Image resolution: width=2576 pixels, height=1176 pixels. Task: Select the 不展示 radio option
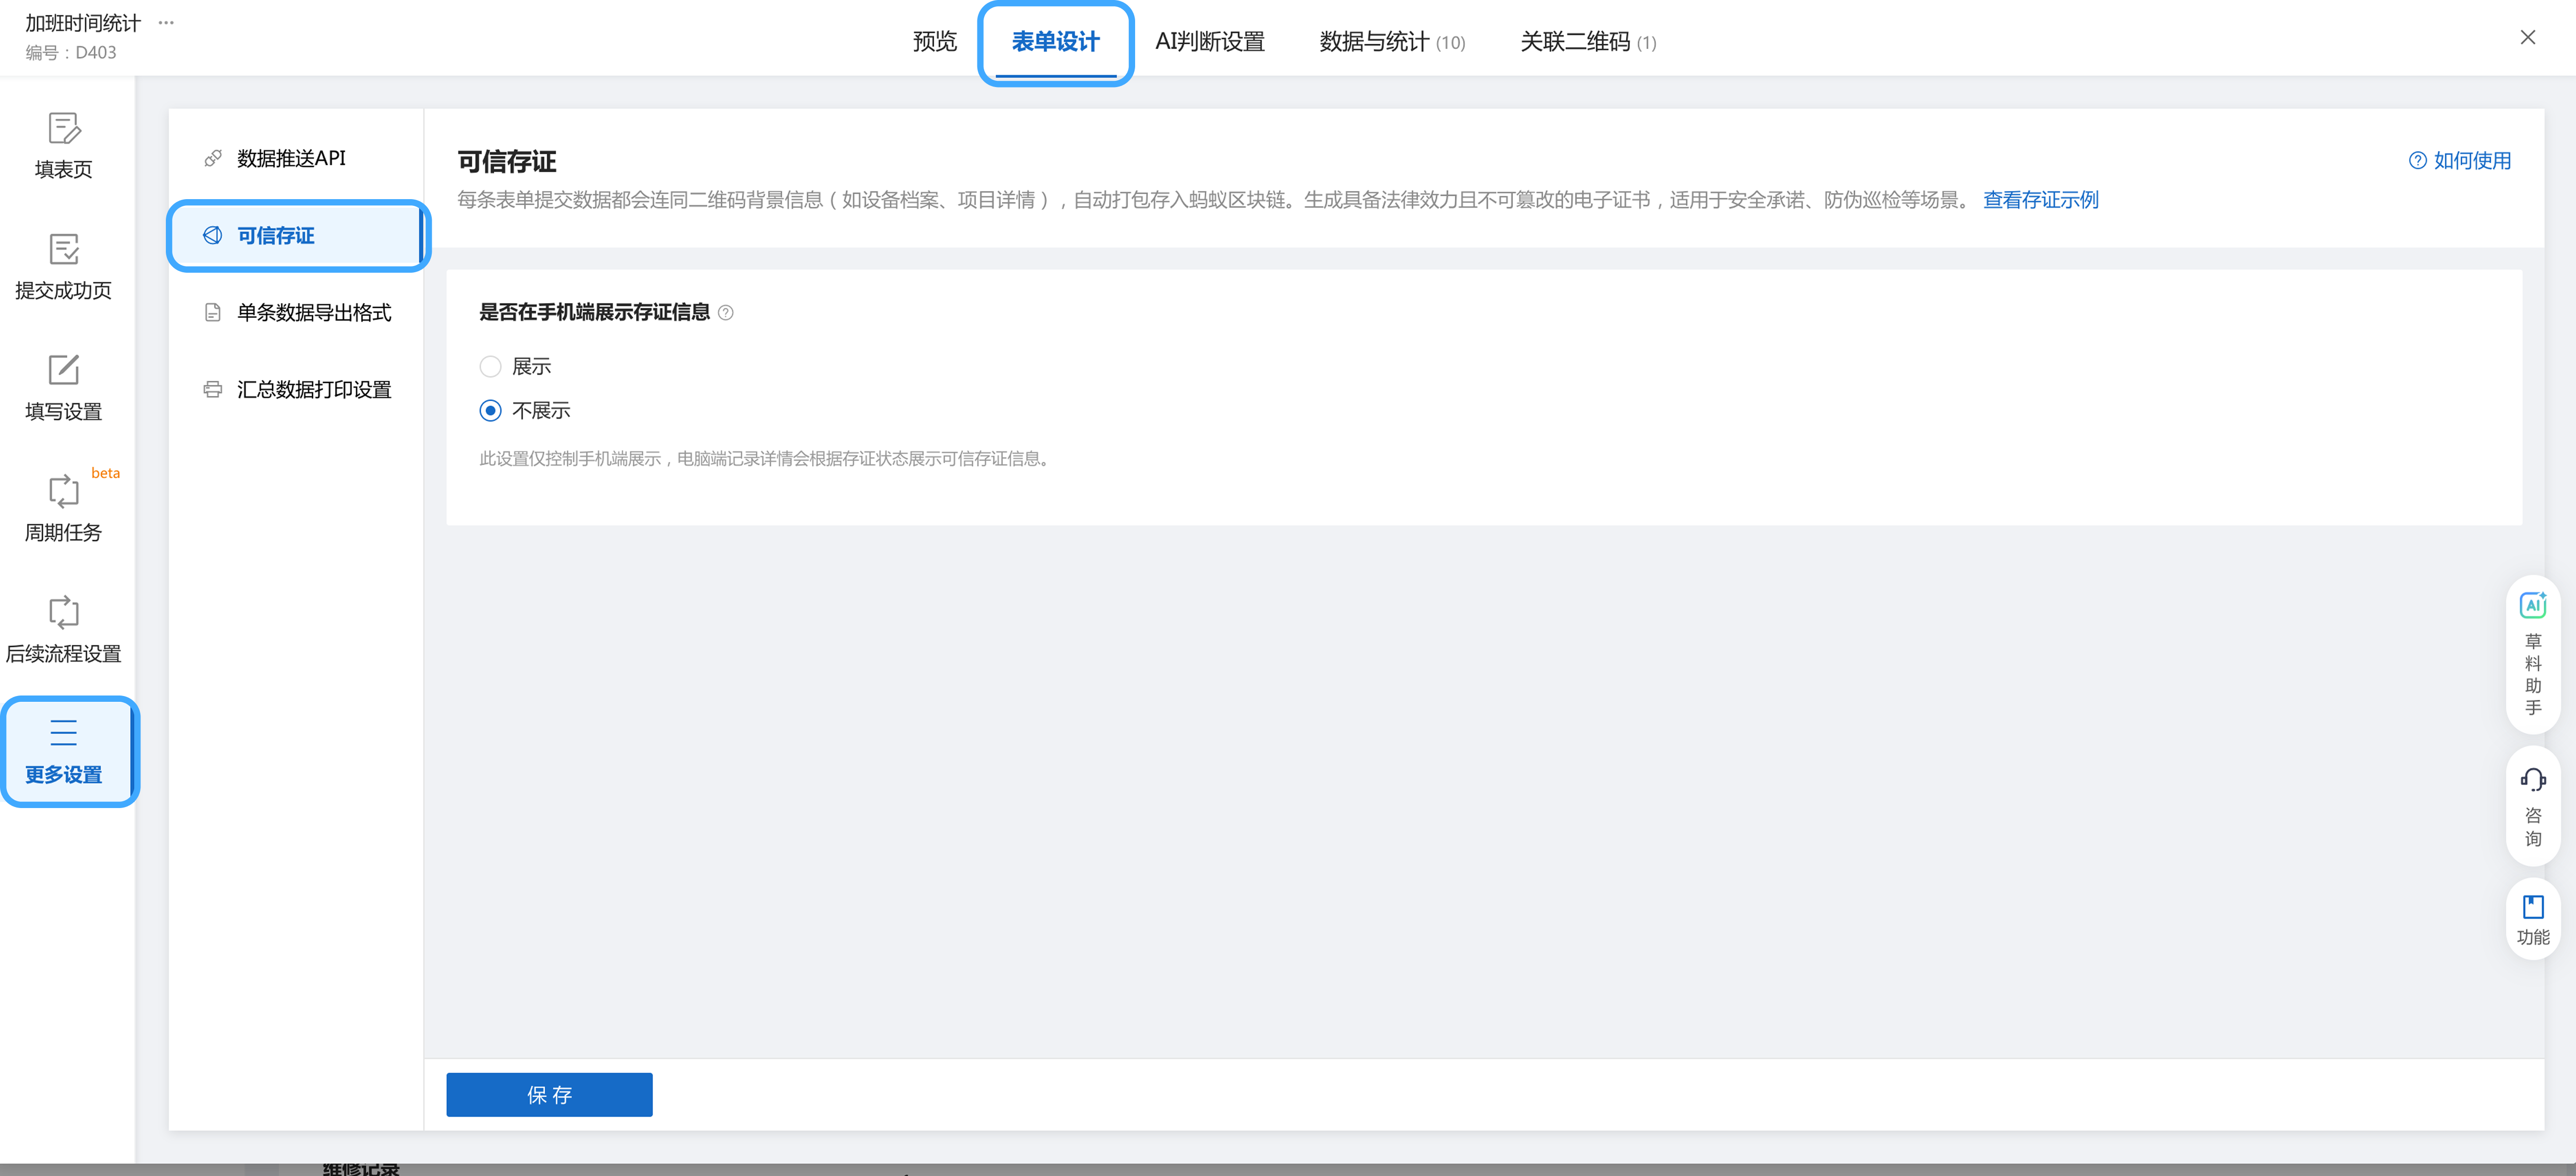(490, 411)
